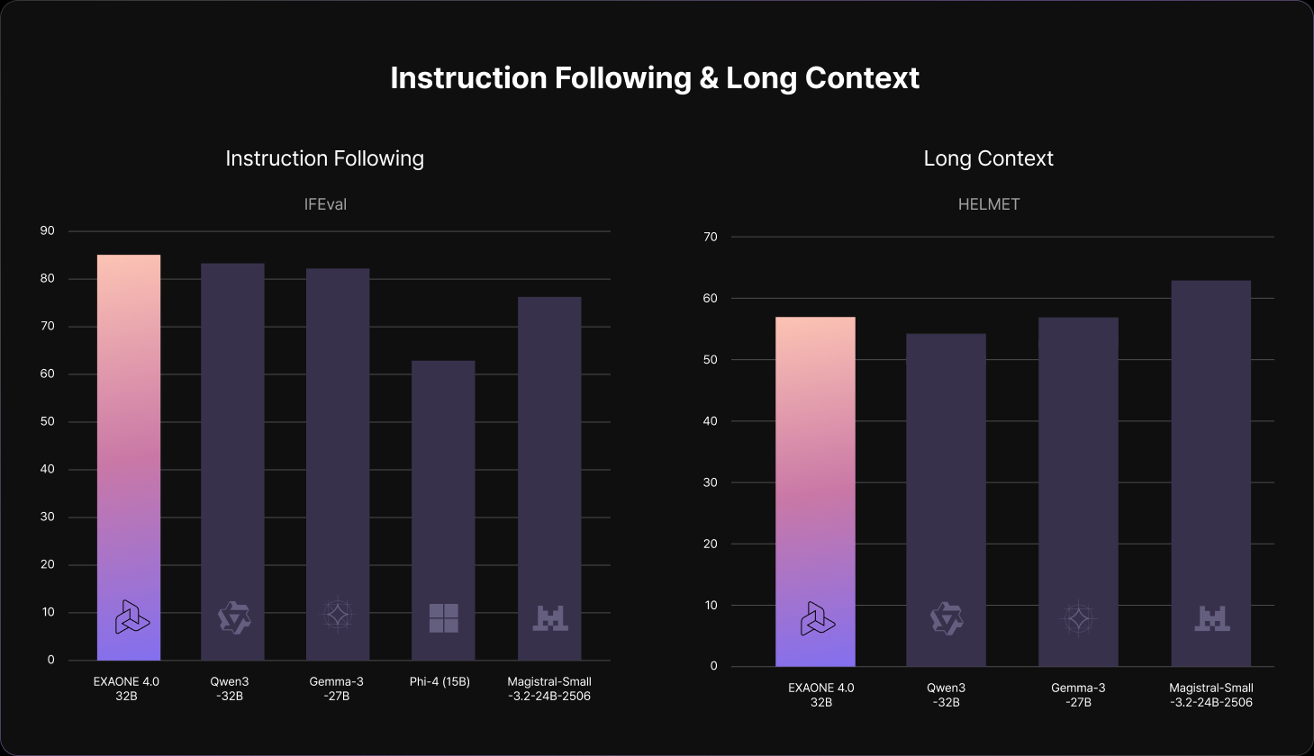Viewport: 1314px width, 756px height.
Task: Click the Mistral logo in the IFEval chart
Action: coord(549,618)
